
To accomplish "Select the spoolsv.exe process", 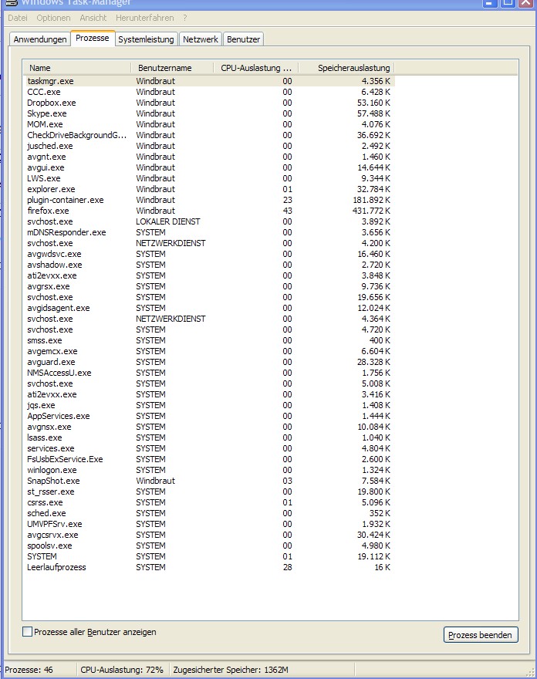I will point(209,546).
